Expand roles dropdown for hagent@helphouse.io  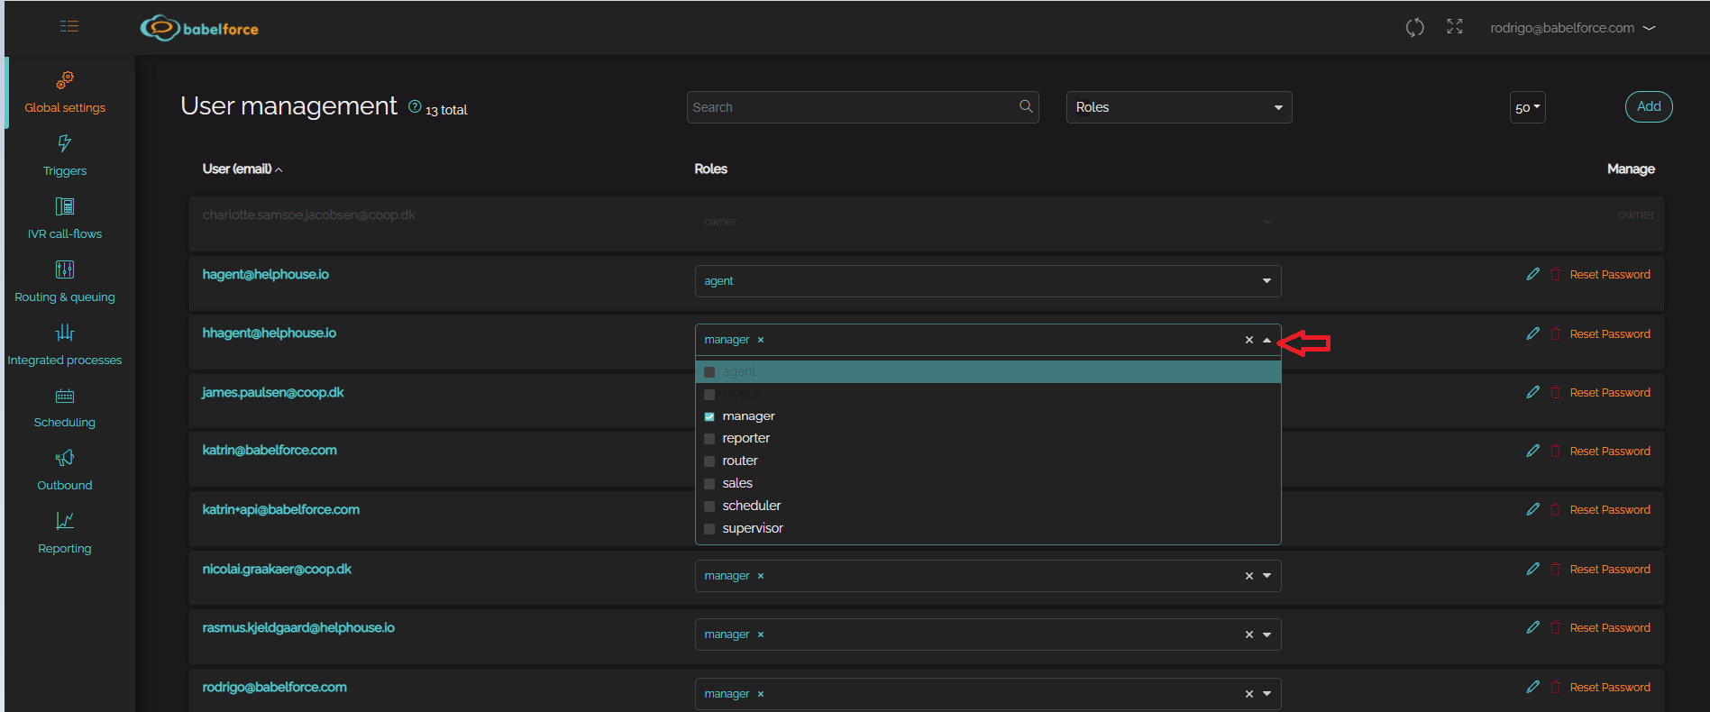(1266, 281)
